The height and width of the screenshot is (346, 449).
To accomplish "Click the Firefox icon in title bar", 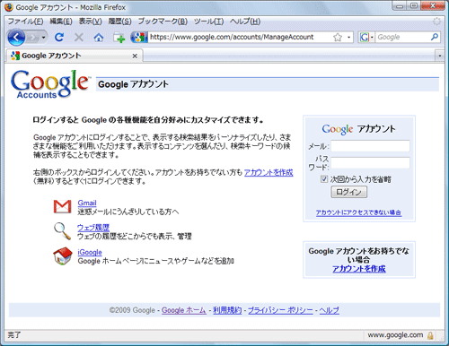I will pyautogui.click(x=9, y=7).
